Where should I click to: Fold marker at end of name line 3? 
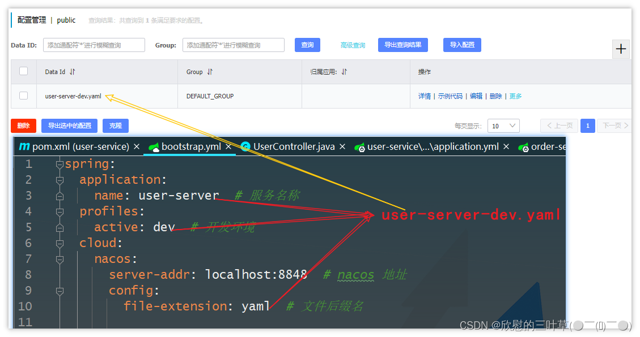coord(60,196)
